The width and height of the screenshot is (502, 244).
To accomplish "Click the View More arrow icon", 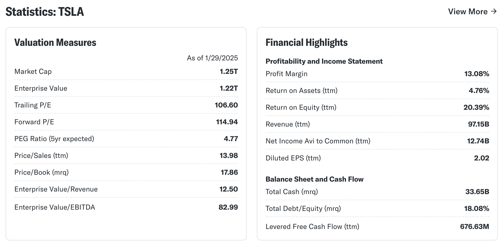I will (494, 11).
